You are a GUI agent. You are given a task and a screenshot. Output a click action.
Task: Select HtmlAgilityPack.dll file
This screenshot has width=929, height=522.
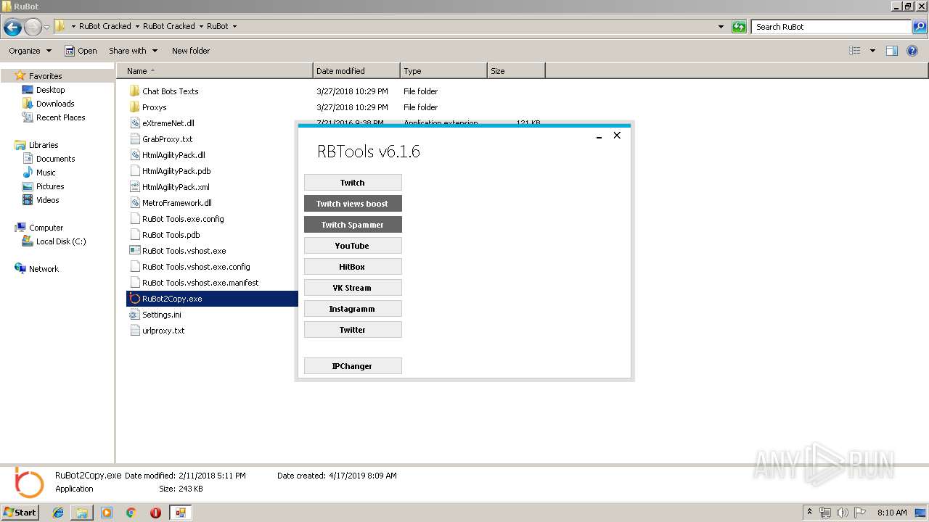[x=173, y=155]
